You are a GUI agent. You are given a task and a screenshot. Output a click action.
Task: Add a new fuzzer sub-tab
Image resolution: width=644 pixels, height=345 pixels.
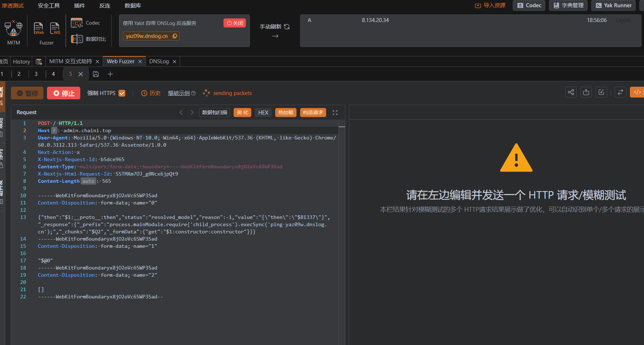110,74
